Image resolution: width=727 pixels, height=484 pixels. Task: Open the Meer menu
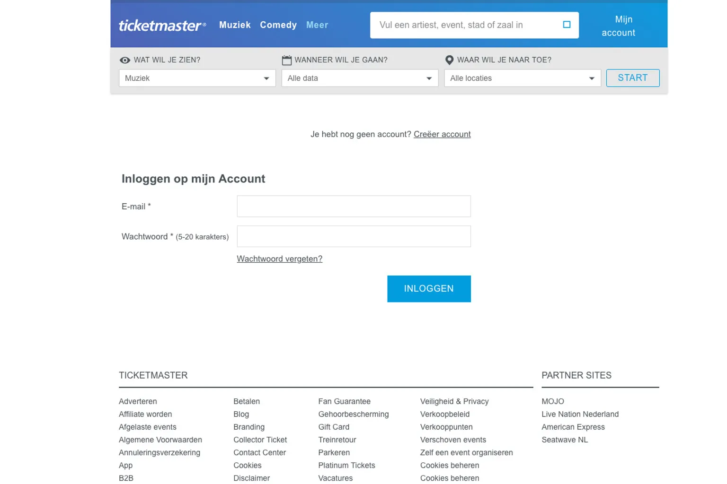tap(317, 25)
